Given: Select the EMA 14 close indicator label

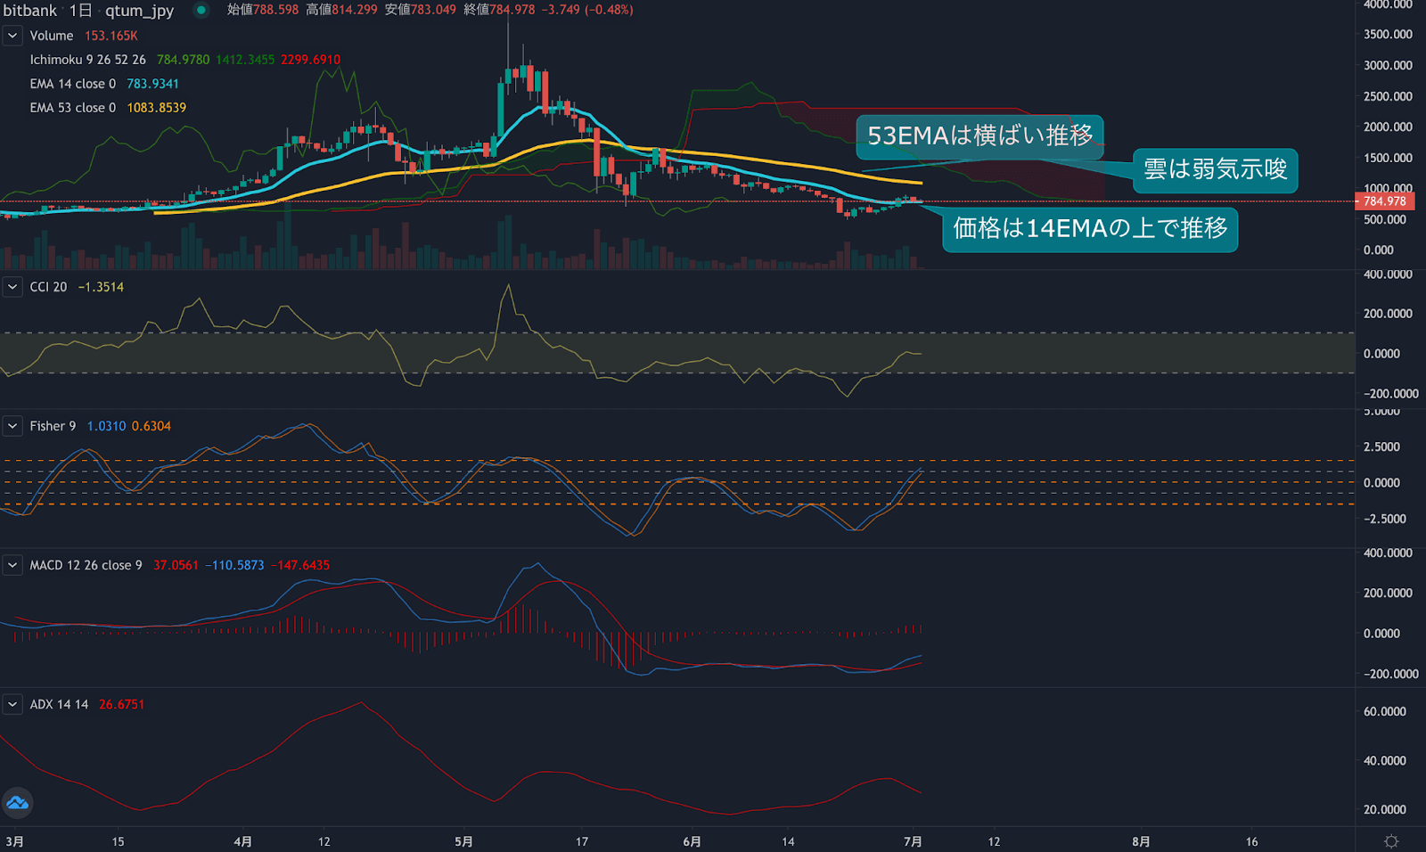Looking at the screenshot, I should coord(72,84).
